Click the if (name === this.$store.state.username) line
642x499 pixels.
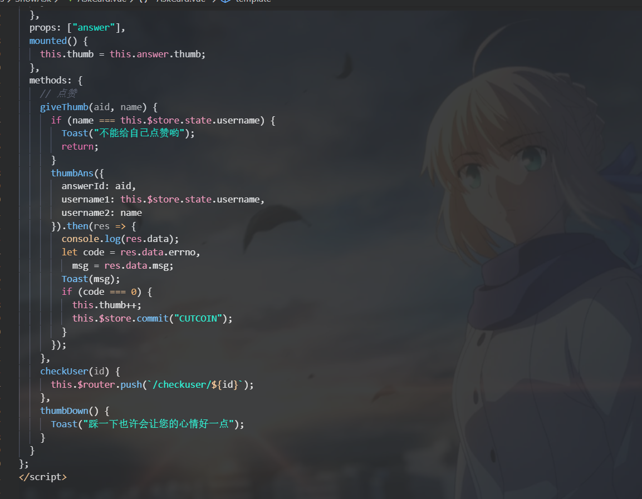click(x=163, y=120)
